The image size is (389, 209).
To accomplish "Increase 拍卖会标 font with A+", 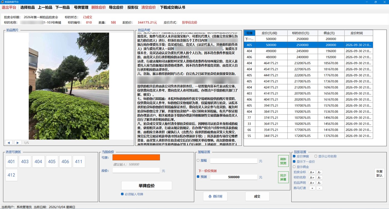I will point(312,172).
